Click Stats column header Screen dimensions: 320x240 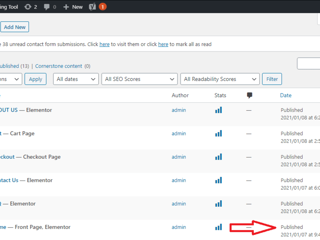click(220, 95)
